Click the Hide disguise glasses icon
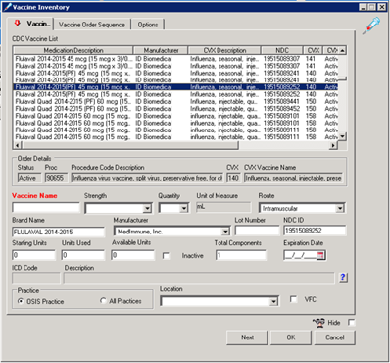The image size is (390, 363). coord(318,323)
